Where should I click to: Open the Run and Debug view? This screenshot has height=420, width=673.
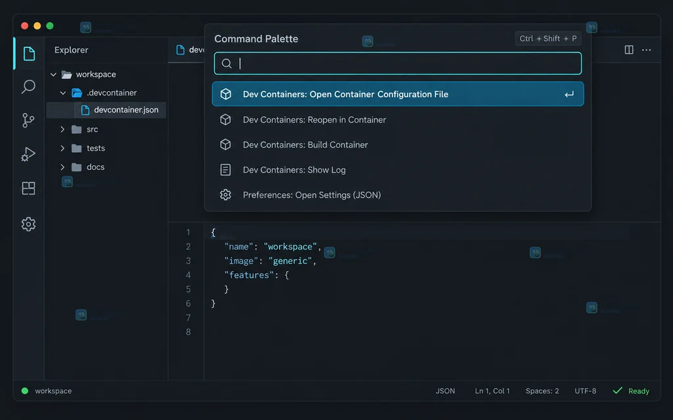coord(28,154)
